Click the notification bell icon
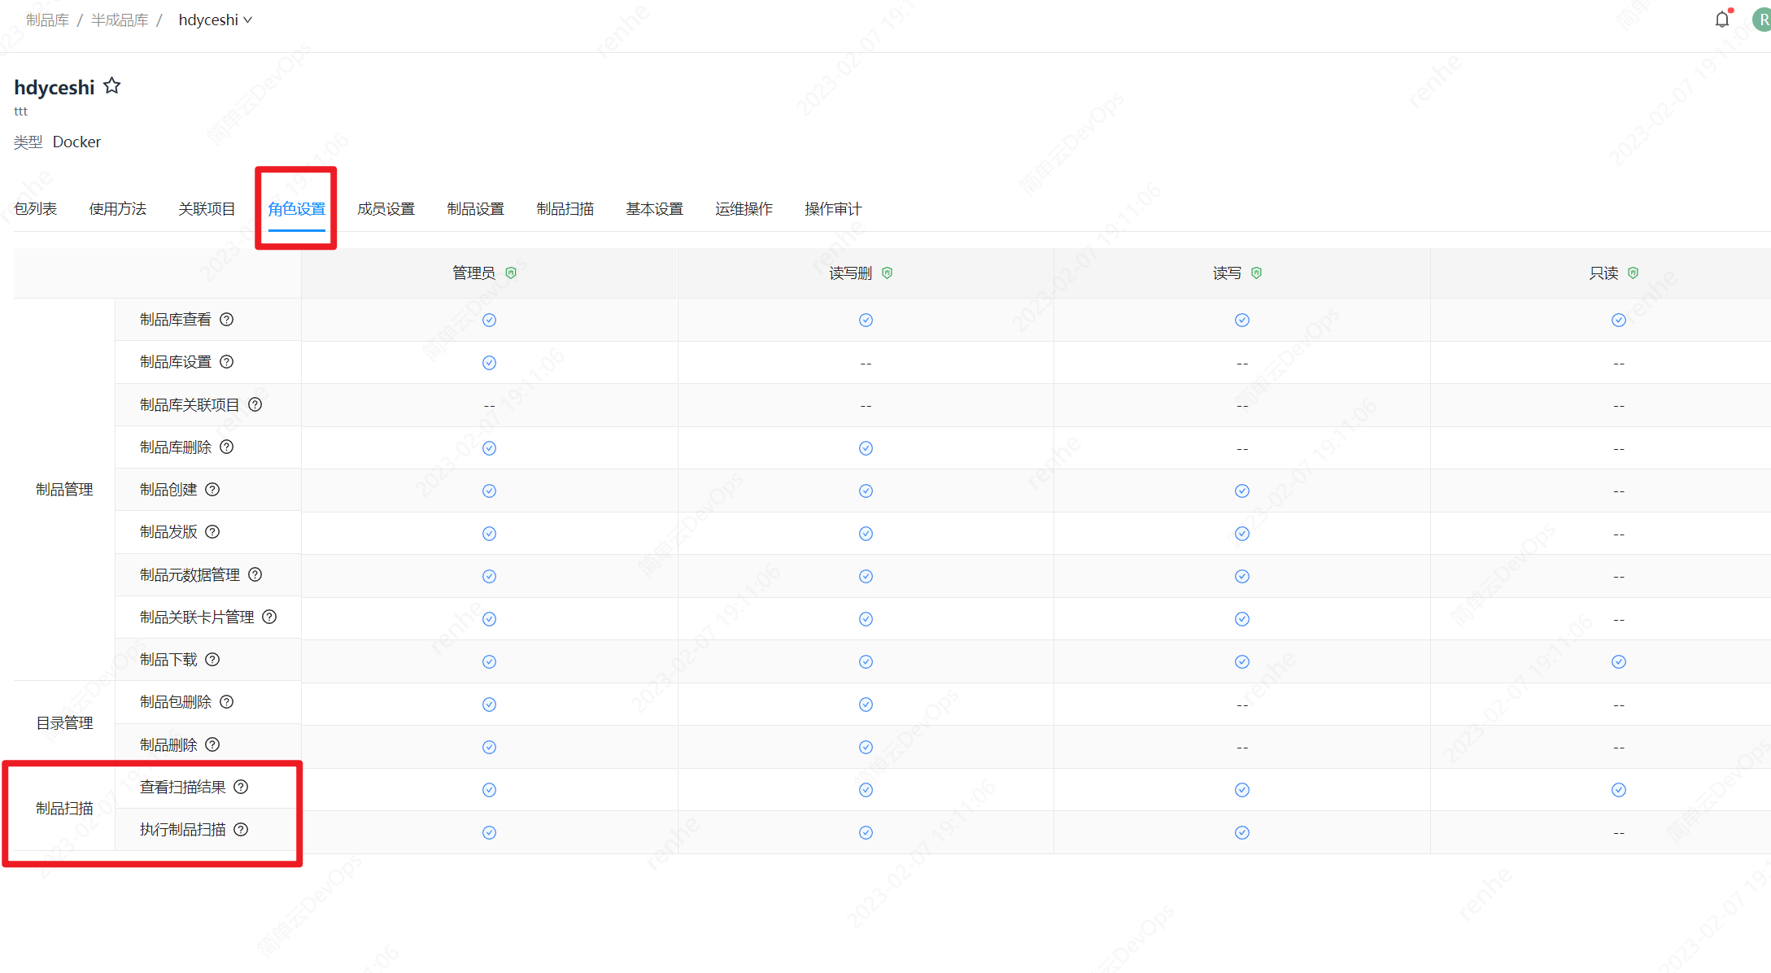 pyautogui.click(x=1721, y=20)
